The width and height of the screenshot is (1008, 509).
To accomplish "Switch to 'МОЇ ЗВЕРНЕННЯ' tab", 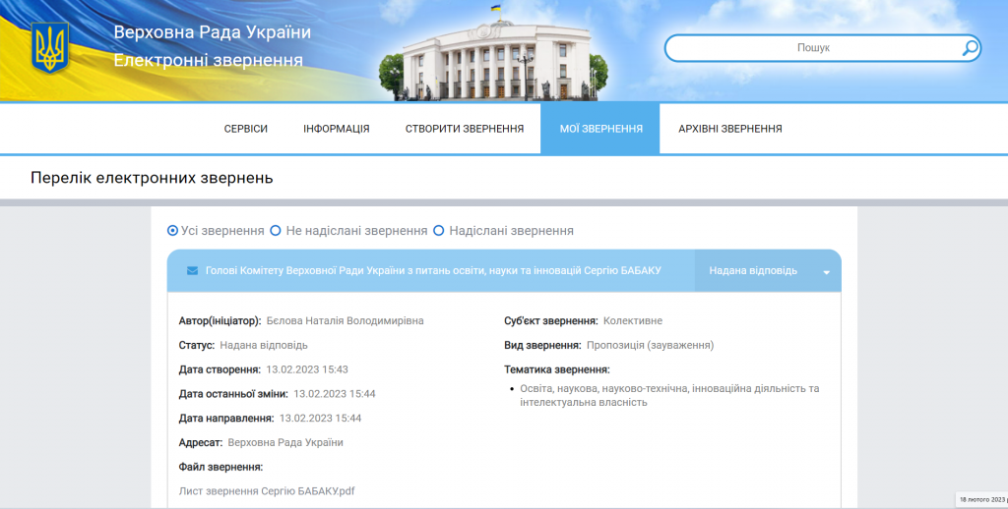I will 600,129.
